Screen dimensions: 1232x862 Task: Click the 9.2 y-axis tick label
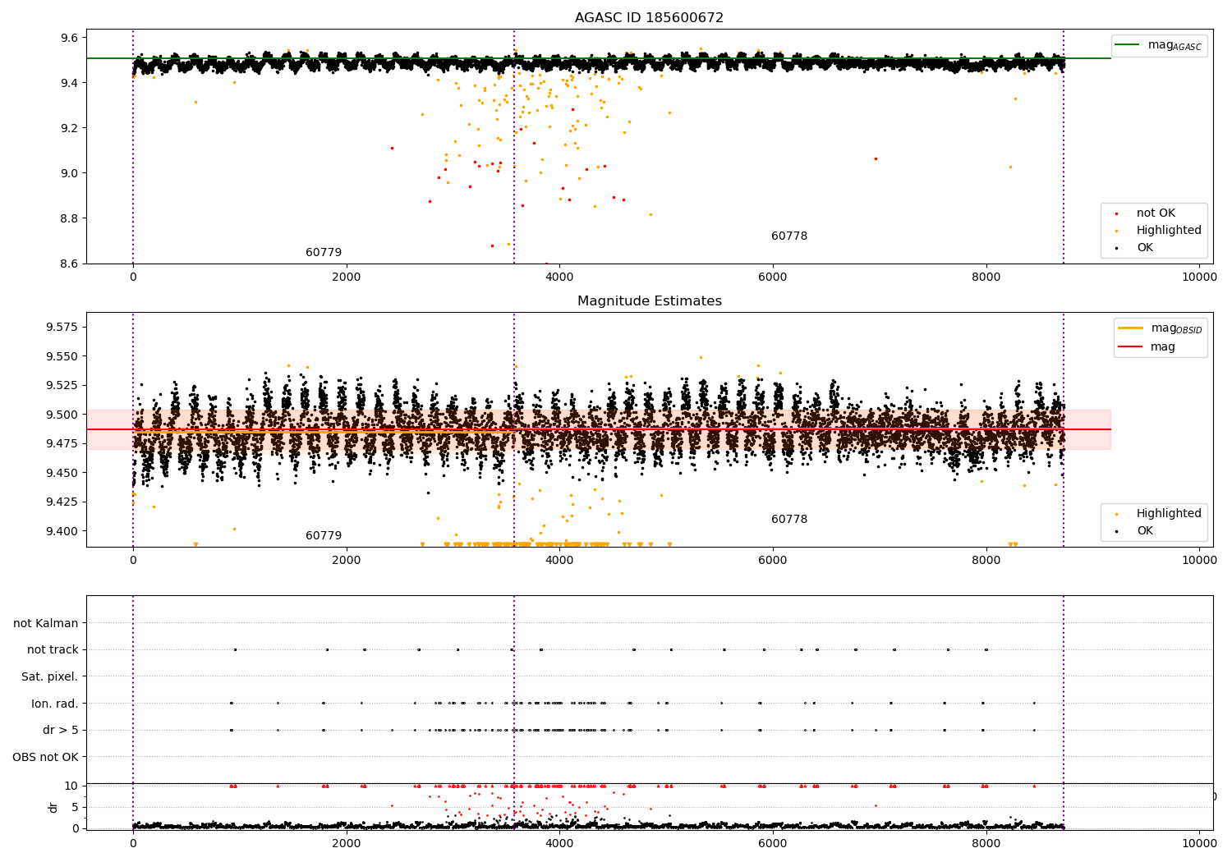tap(70, 128)
